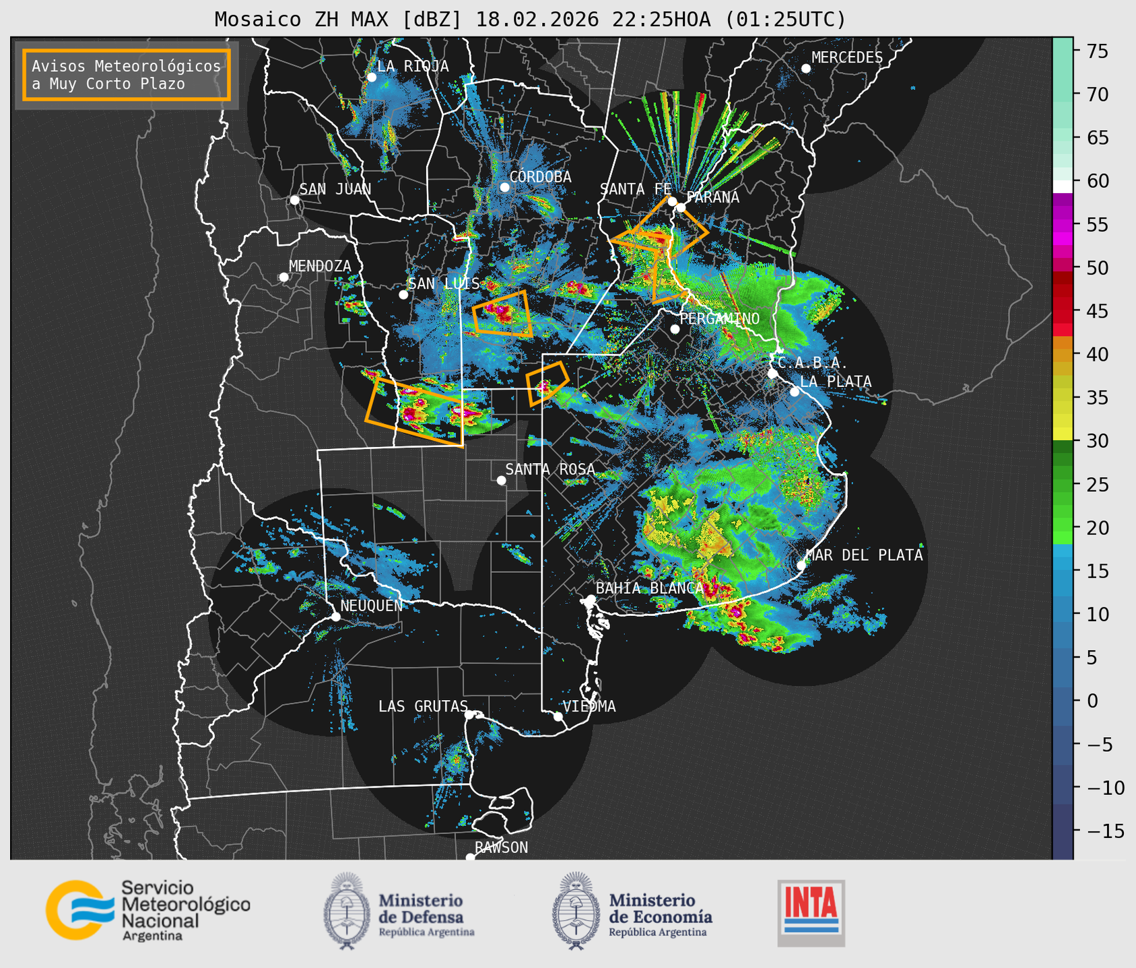The height and width of the screenshot is (968, 1136).
Task: Click the MERCEDES city label
Action: [847, 58]
